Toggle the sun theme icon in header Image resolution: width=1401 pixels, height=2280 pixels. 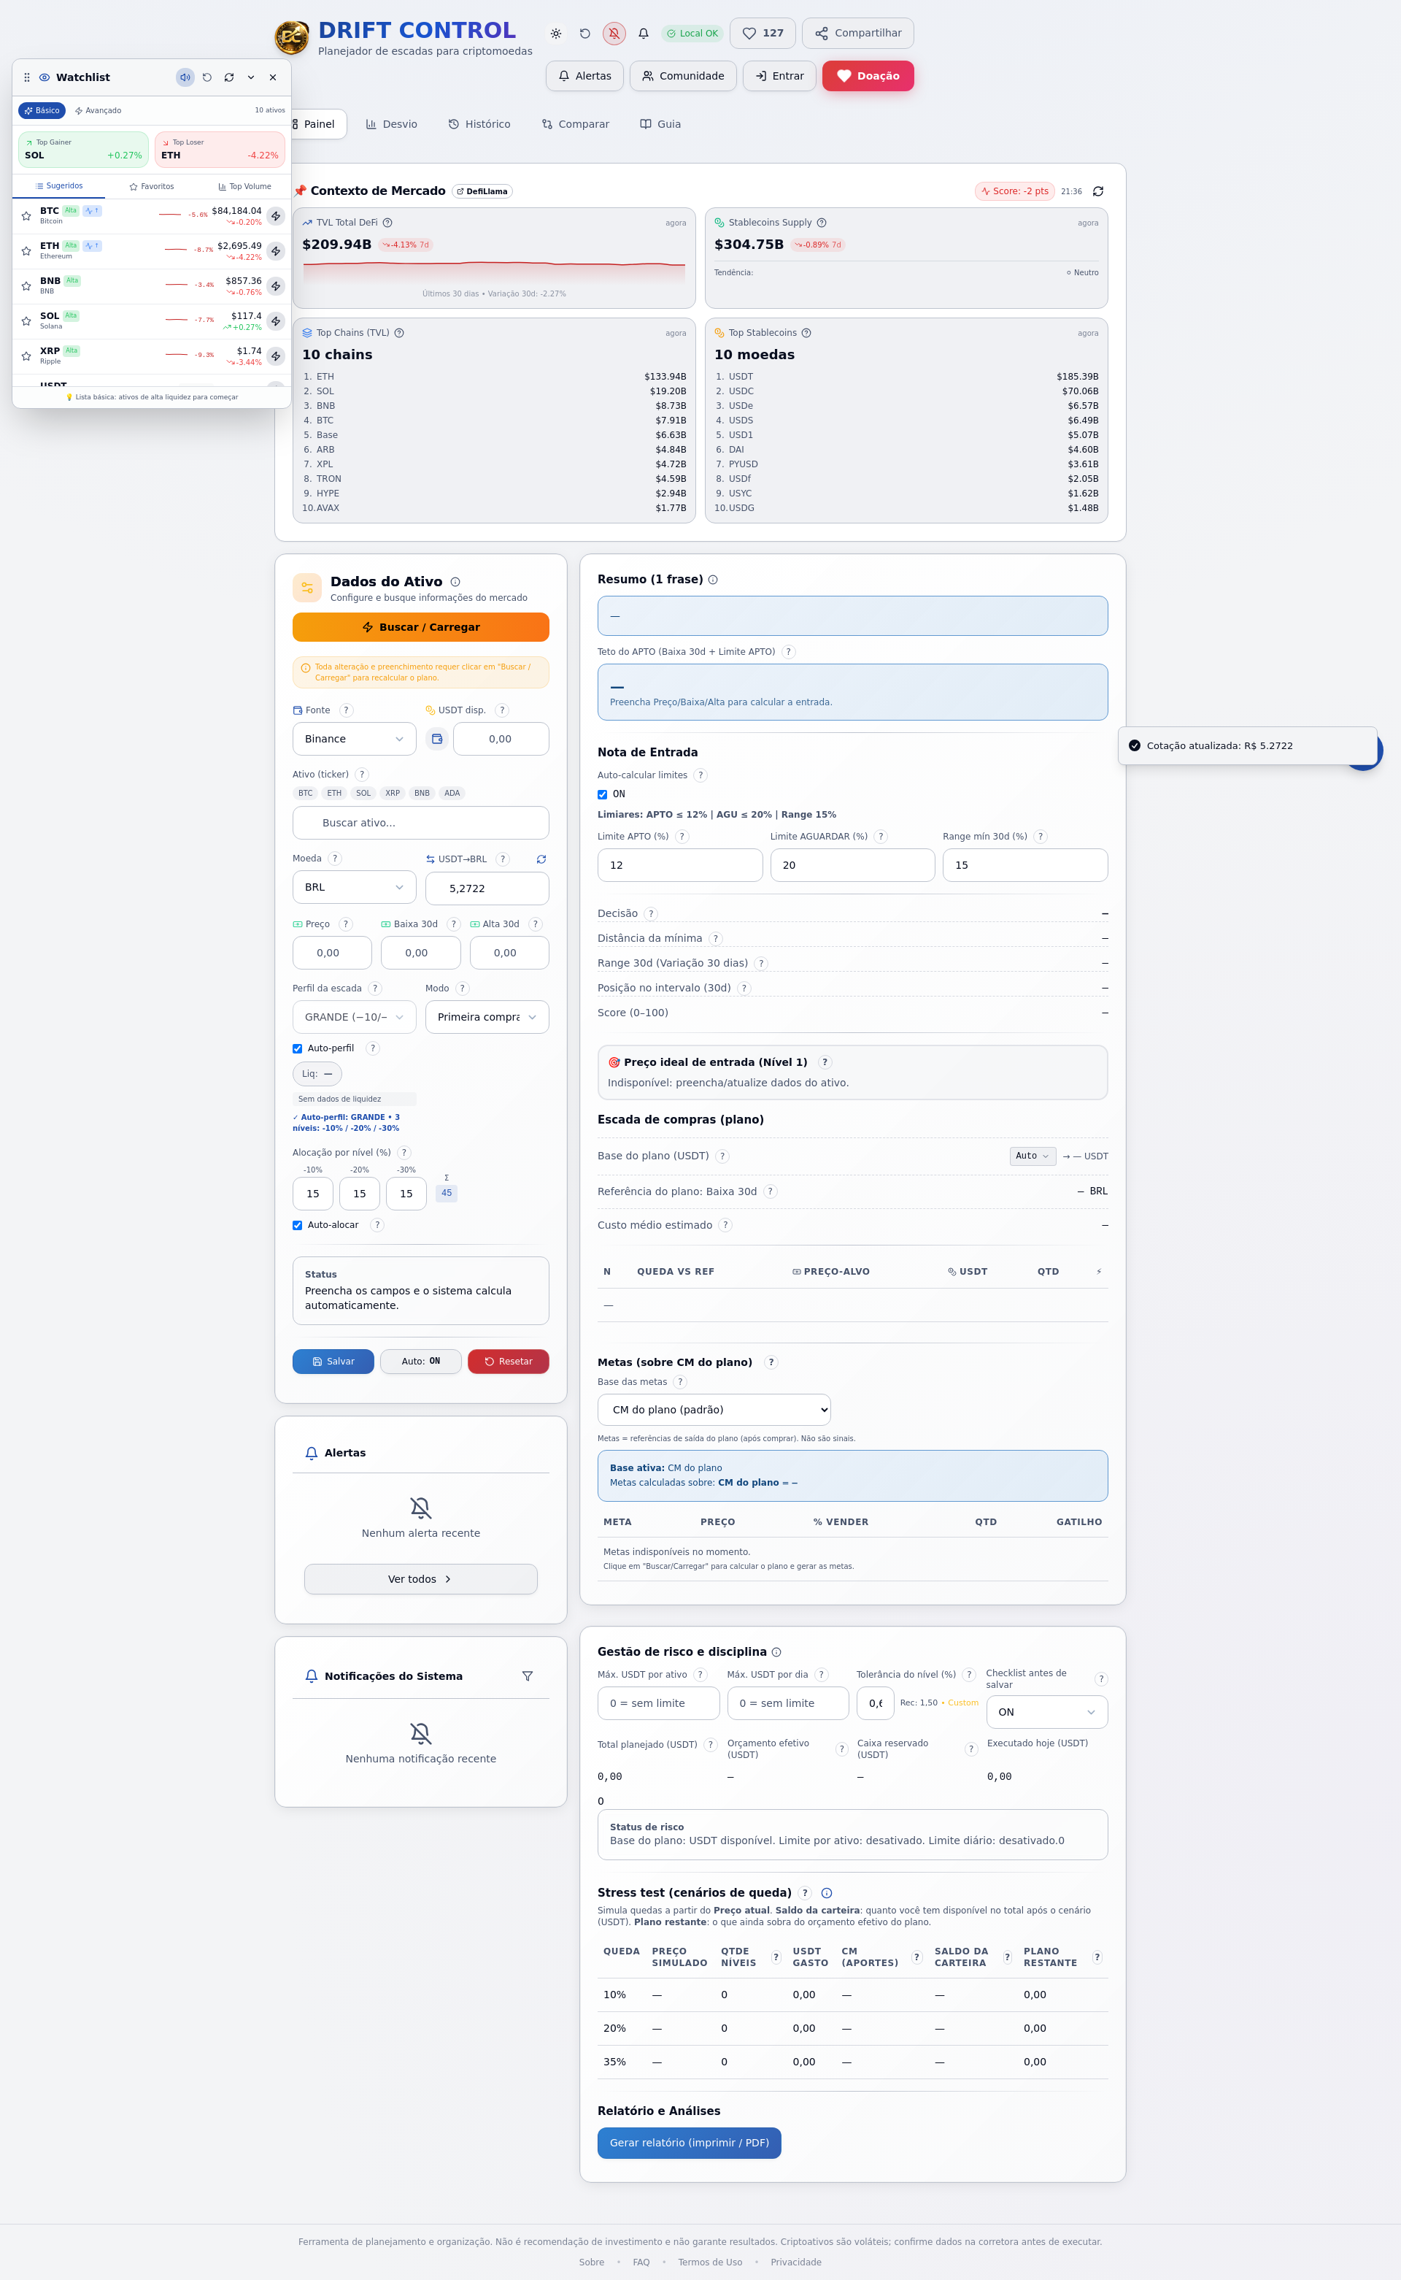coord(556,34)
